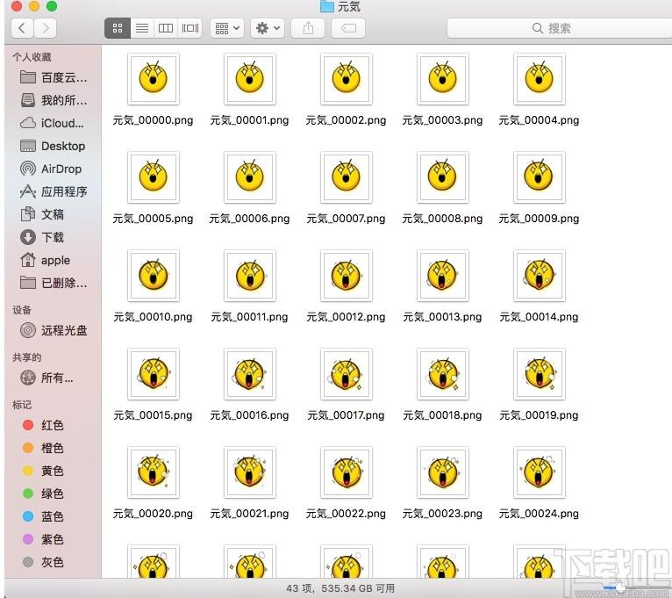Click the search field

551,28
